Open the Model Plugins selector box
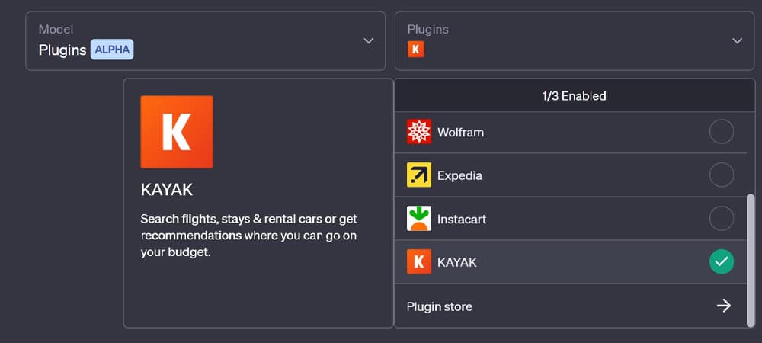 (x=206, y=41)
